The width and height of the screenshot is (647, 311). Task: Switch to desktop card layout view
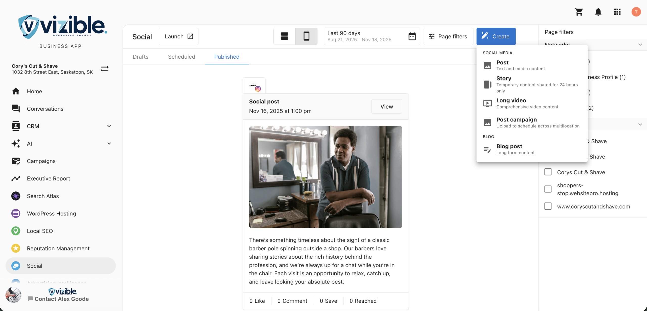284,36
